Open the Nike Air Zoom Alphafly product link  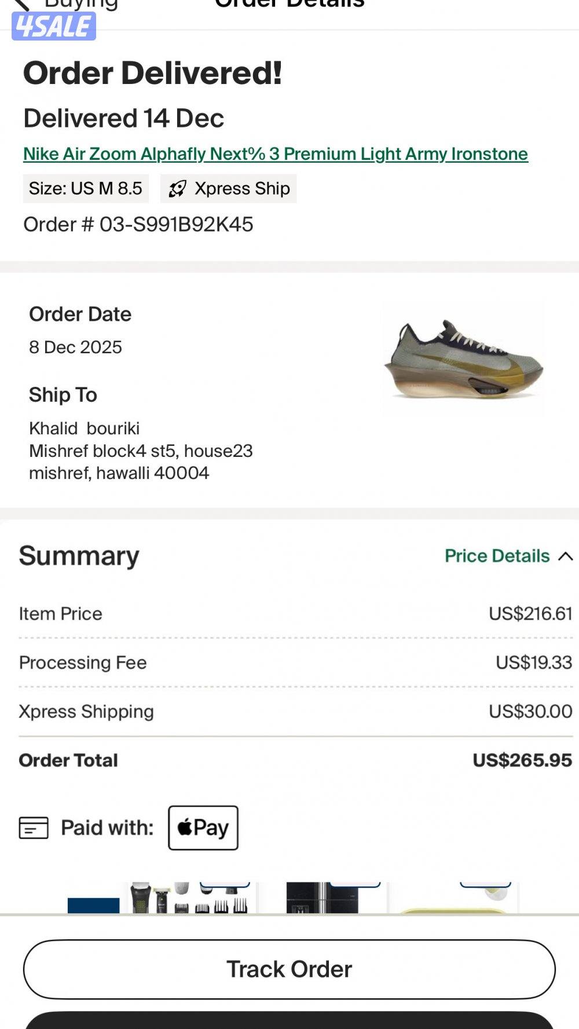[276, 154]
